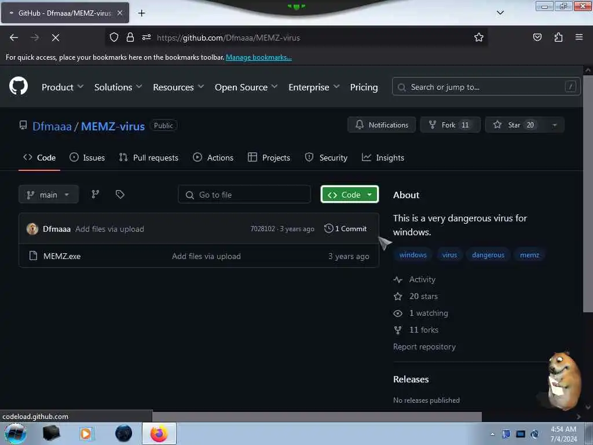The height and width of the screenshot is (445, 593).
Task: Select the virus topic tag
Action: click(449, 255)
